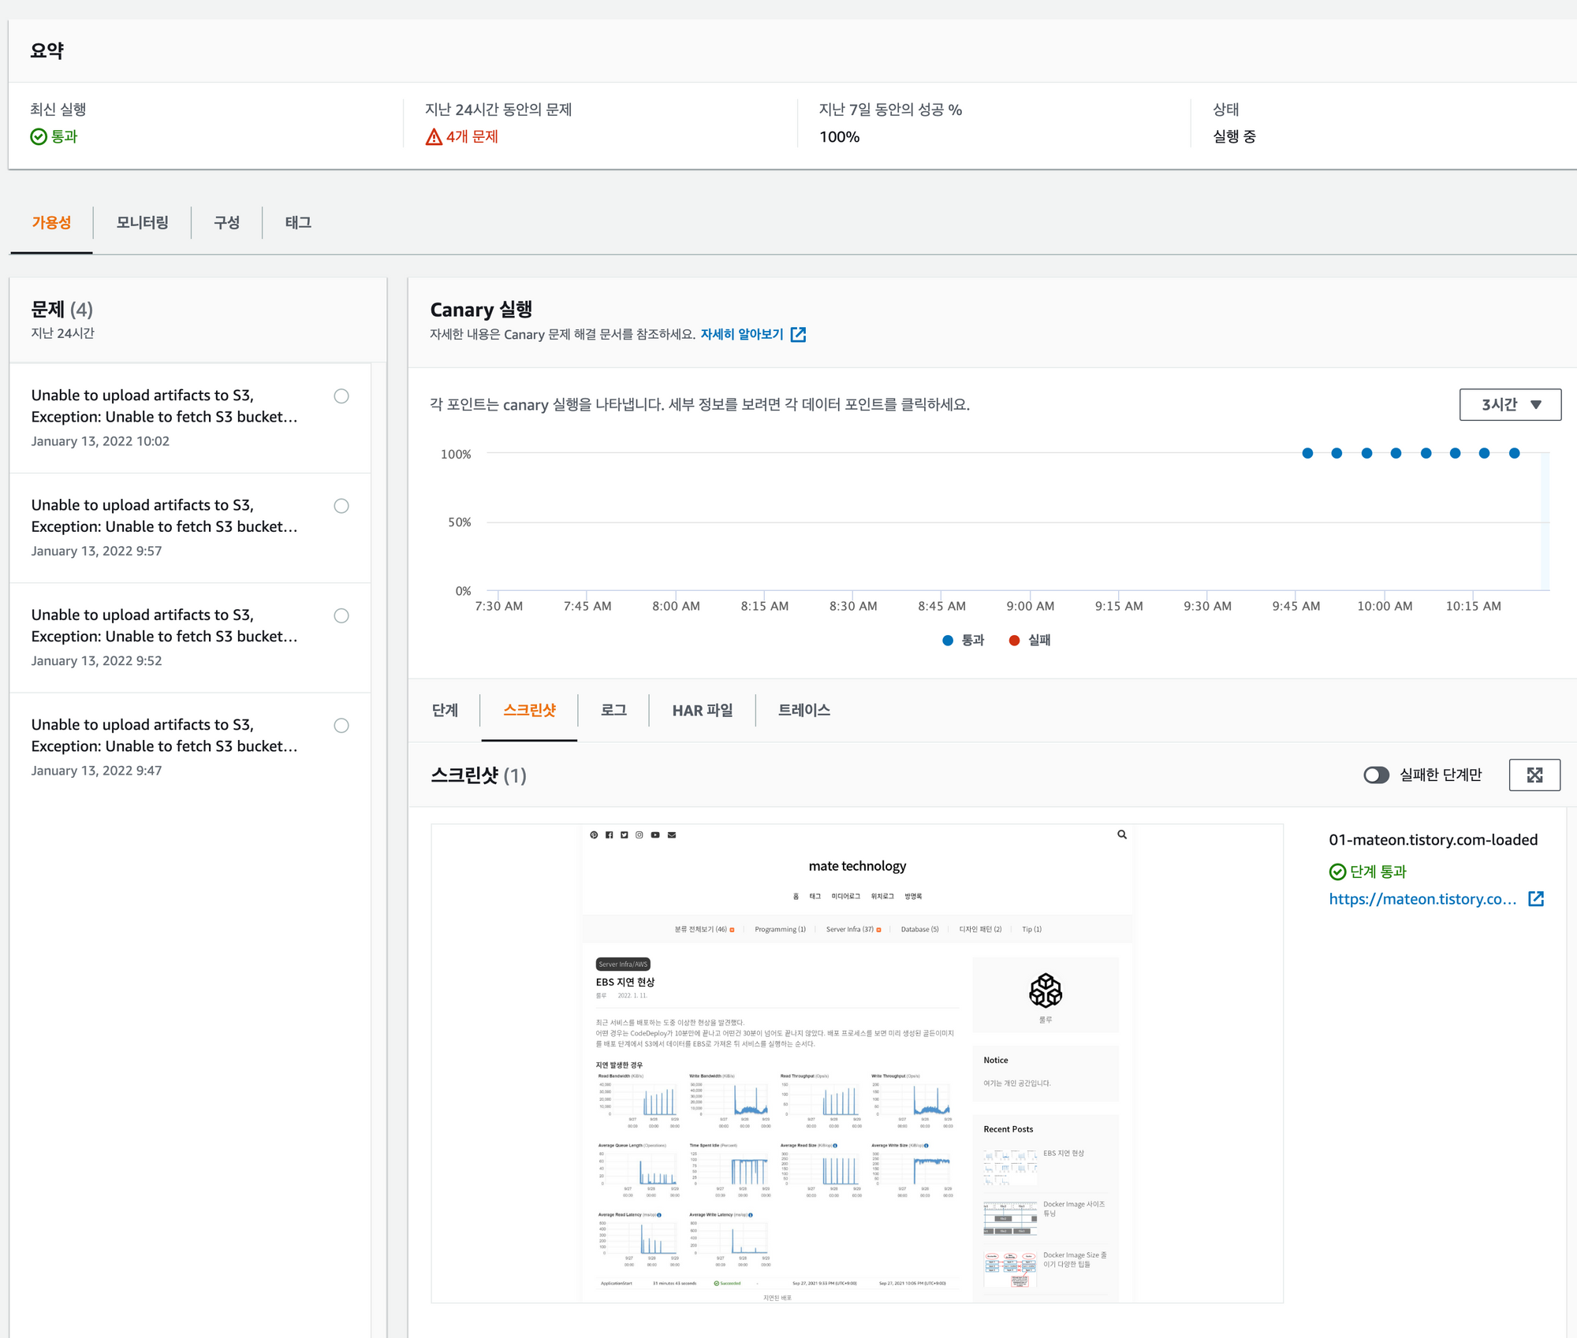This screenshot has width=1577, height=1338.
Task: Click the search magnifier in screenshot preview
Action: pos(1121,834)
